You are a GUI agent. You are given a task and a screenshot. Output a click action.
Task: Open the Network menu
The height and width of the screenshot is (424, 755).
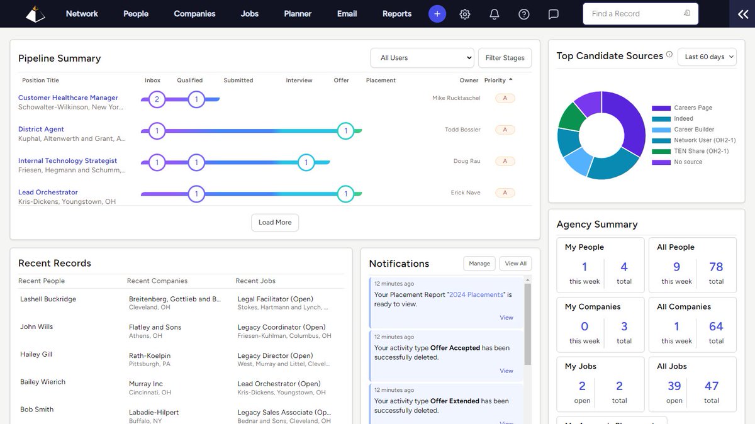(x=82, y=13)
